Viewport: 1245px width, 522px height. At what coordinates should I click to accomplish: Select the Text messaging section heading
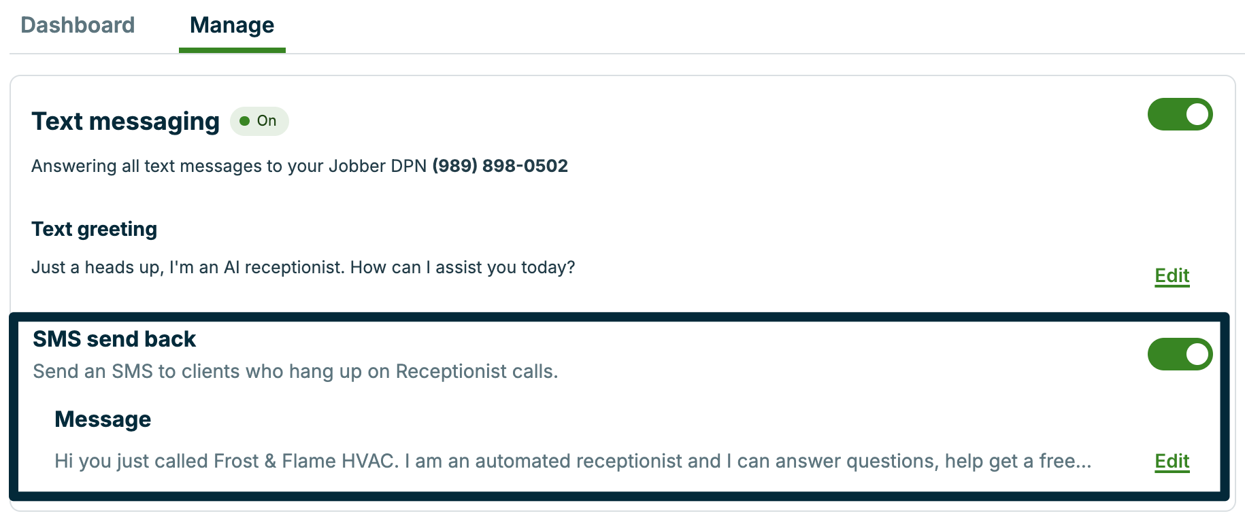pos(124,121)
